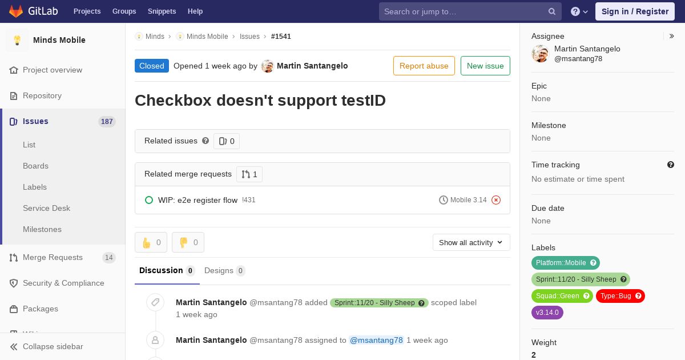Image resolution: width=685 pixels, height=360 pixels.
Task: Click the Time tracking help icon
Action: point(671,165)
